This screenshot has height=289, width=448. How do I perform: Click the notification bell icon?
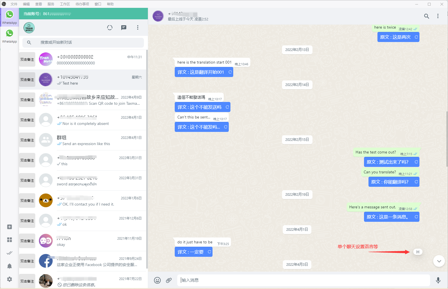[x=10, y=266]
